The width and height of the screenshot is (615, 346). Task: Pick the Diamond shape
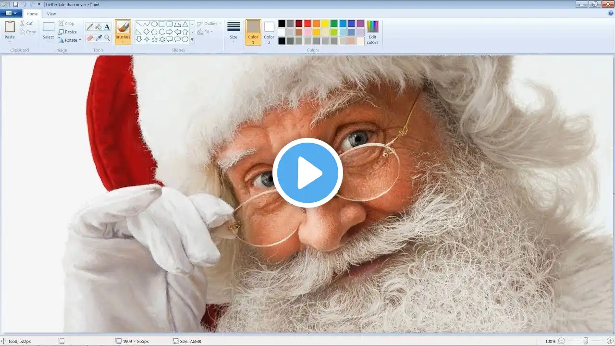pos(147,32)
